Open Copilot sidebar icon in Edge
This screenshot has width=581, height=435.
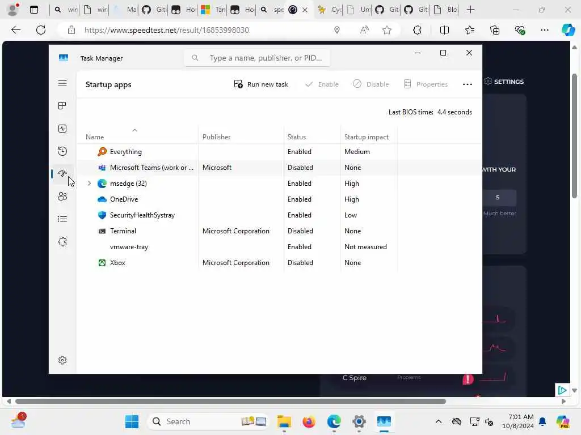(x=568, y=30)
